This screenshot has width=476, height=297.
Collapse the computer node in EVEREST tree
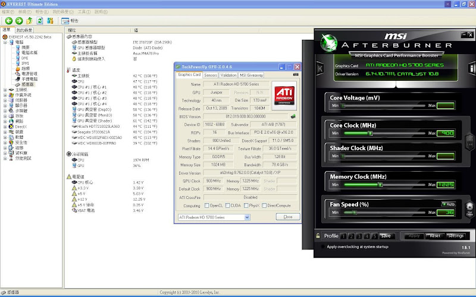pyautogui.click(x=5, y=42)
